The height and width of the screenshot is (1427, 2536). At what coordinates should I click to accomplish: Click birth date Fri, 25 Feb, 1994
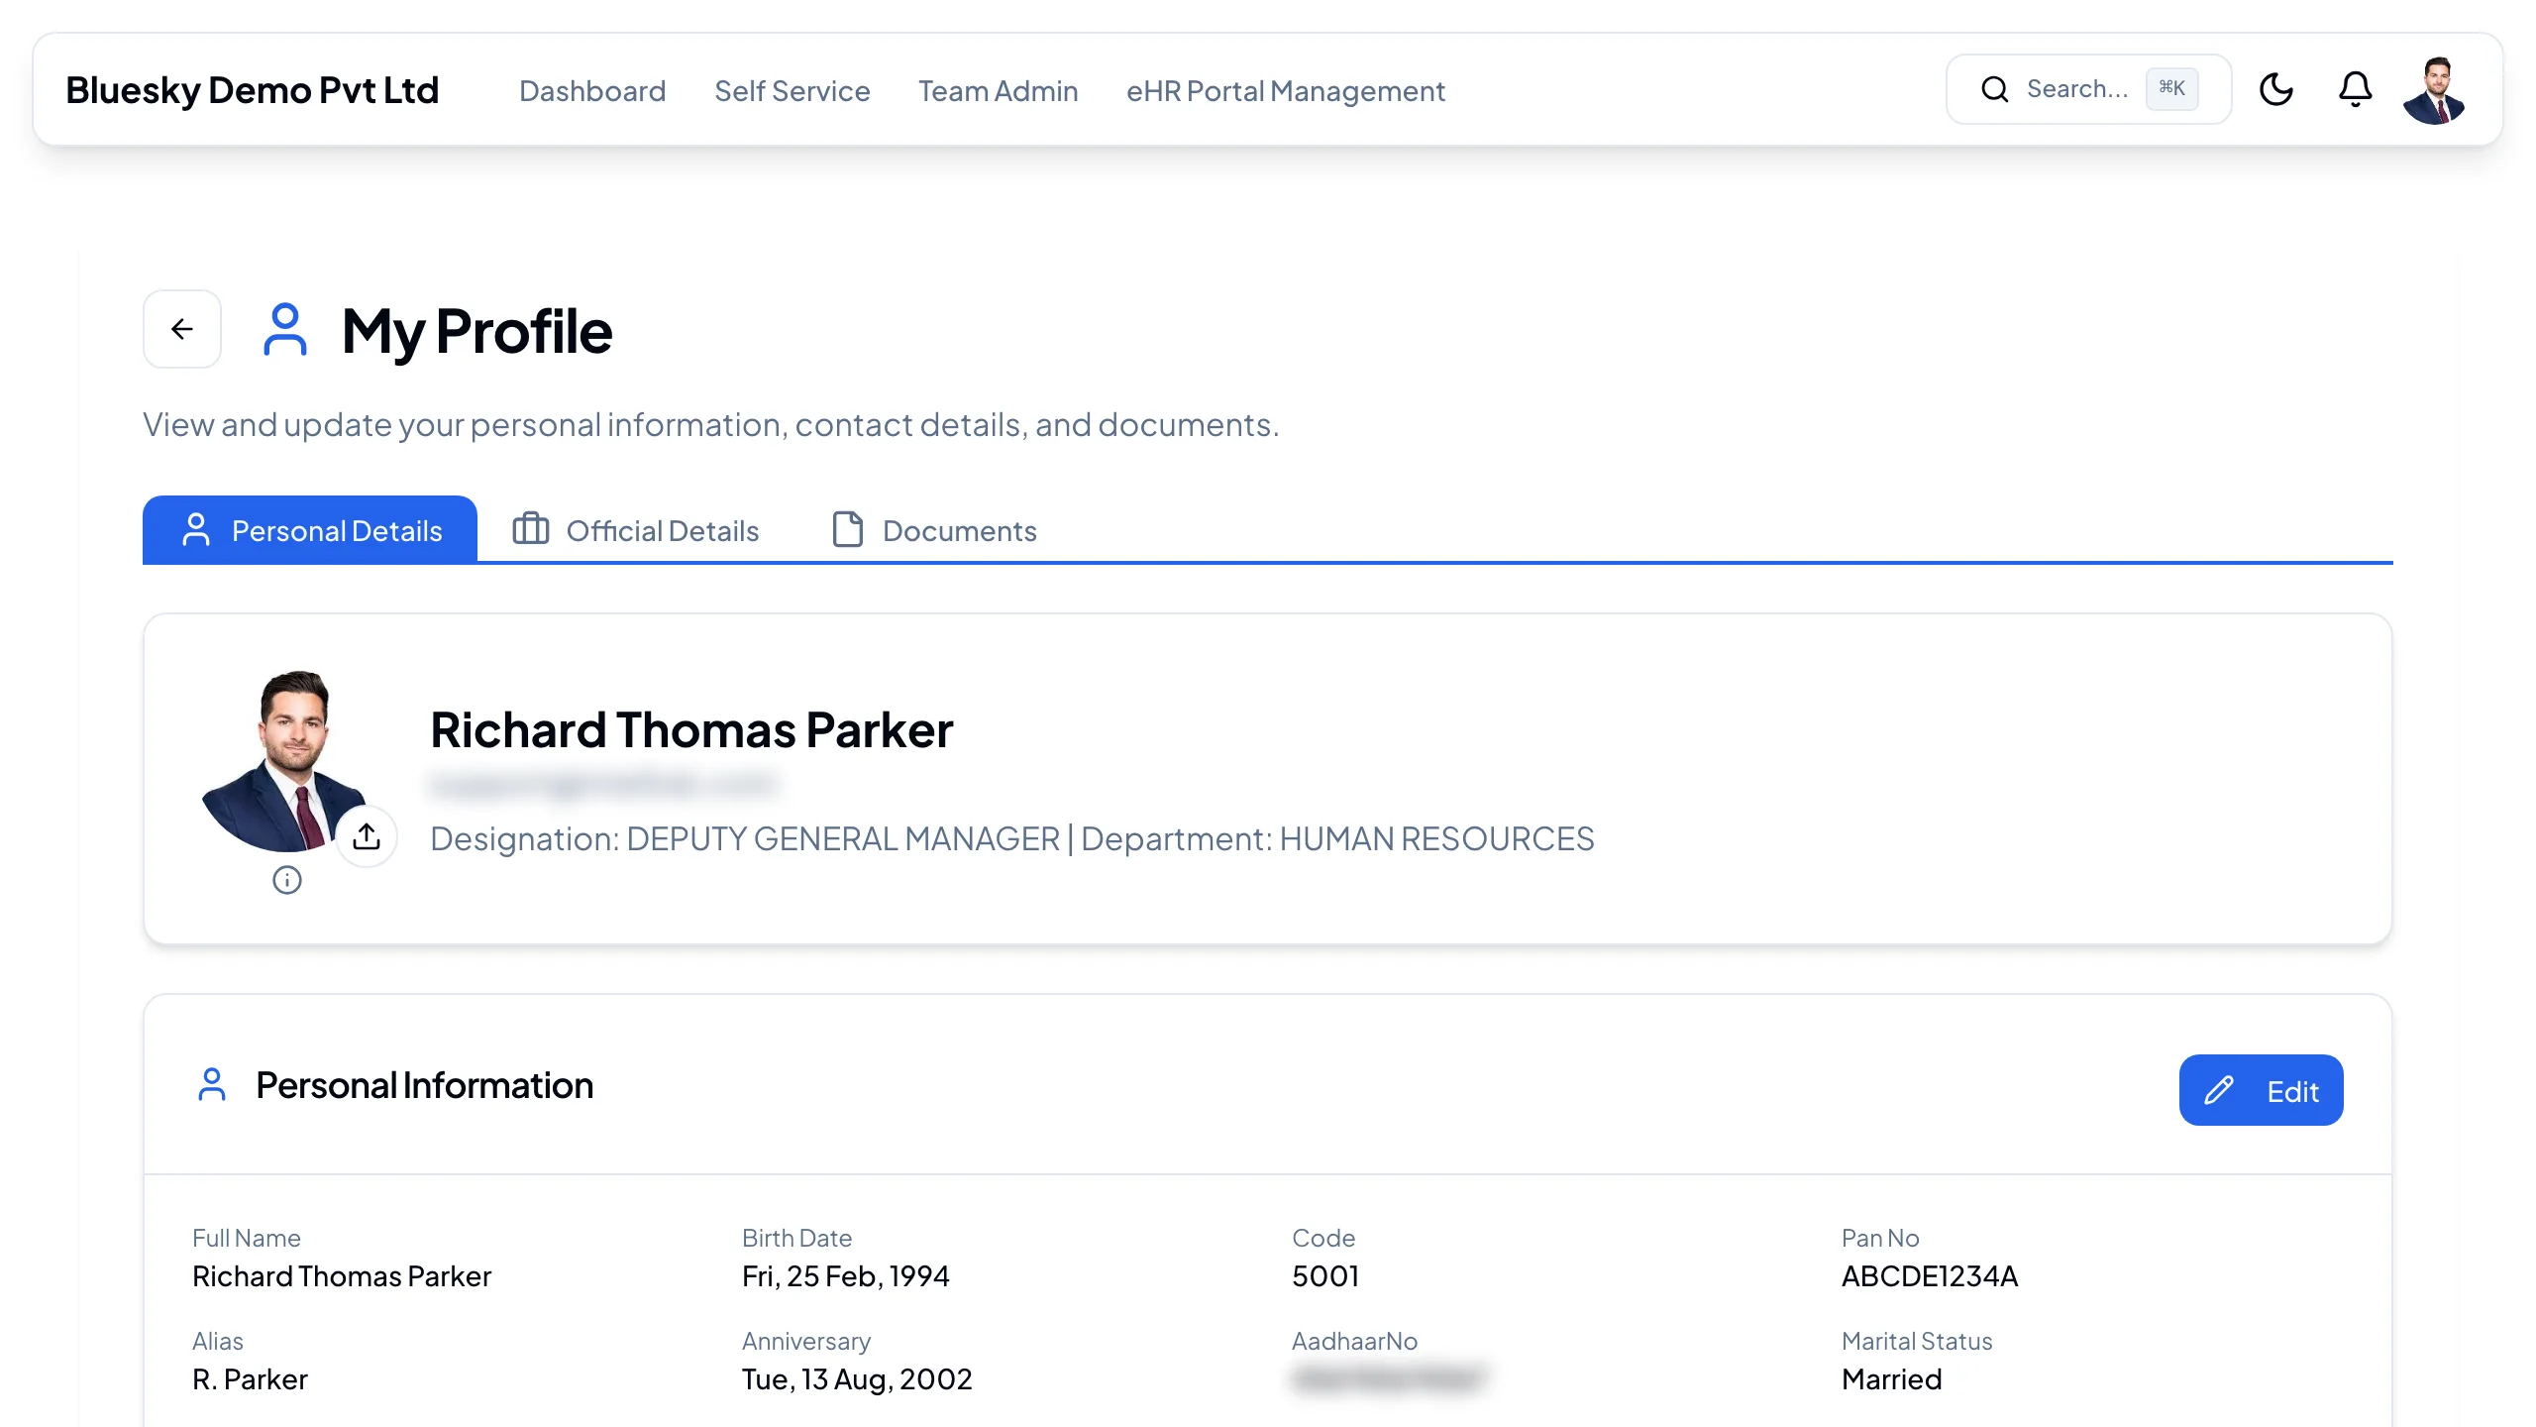coord(845,1276)
